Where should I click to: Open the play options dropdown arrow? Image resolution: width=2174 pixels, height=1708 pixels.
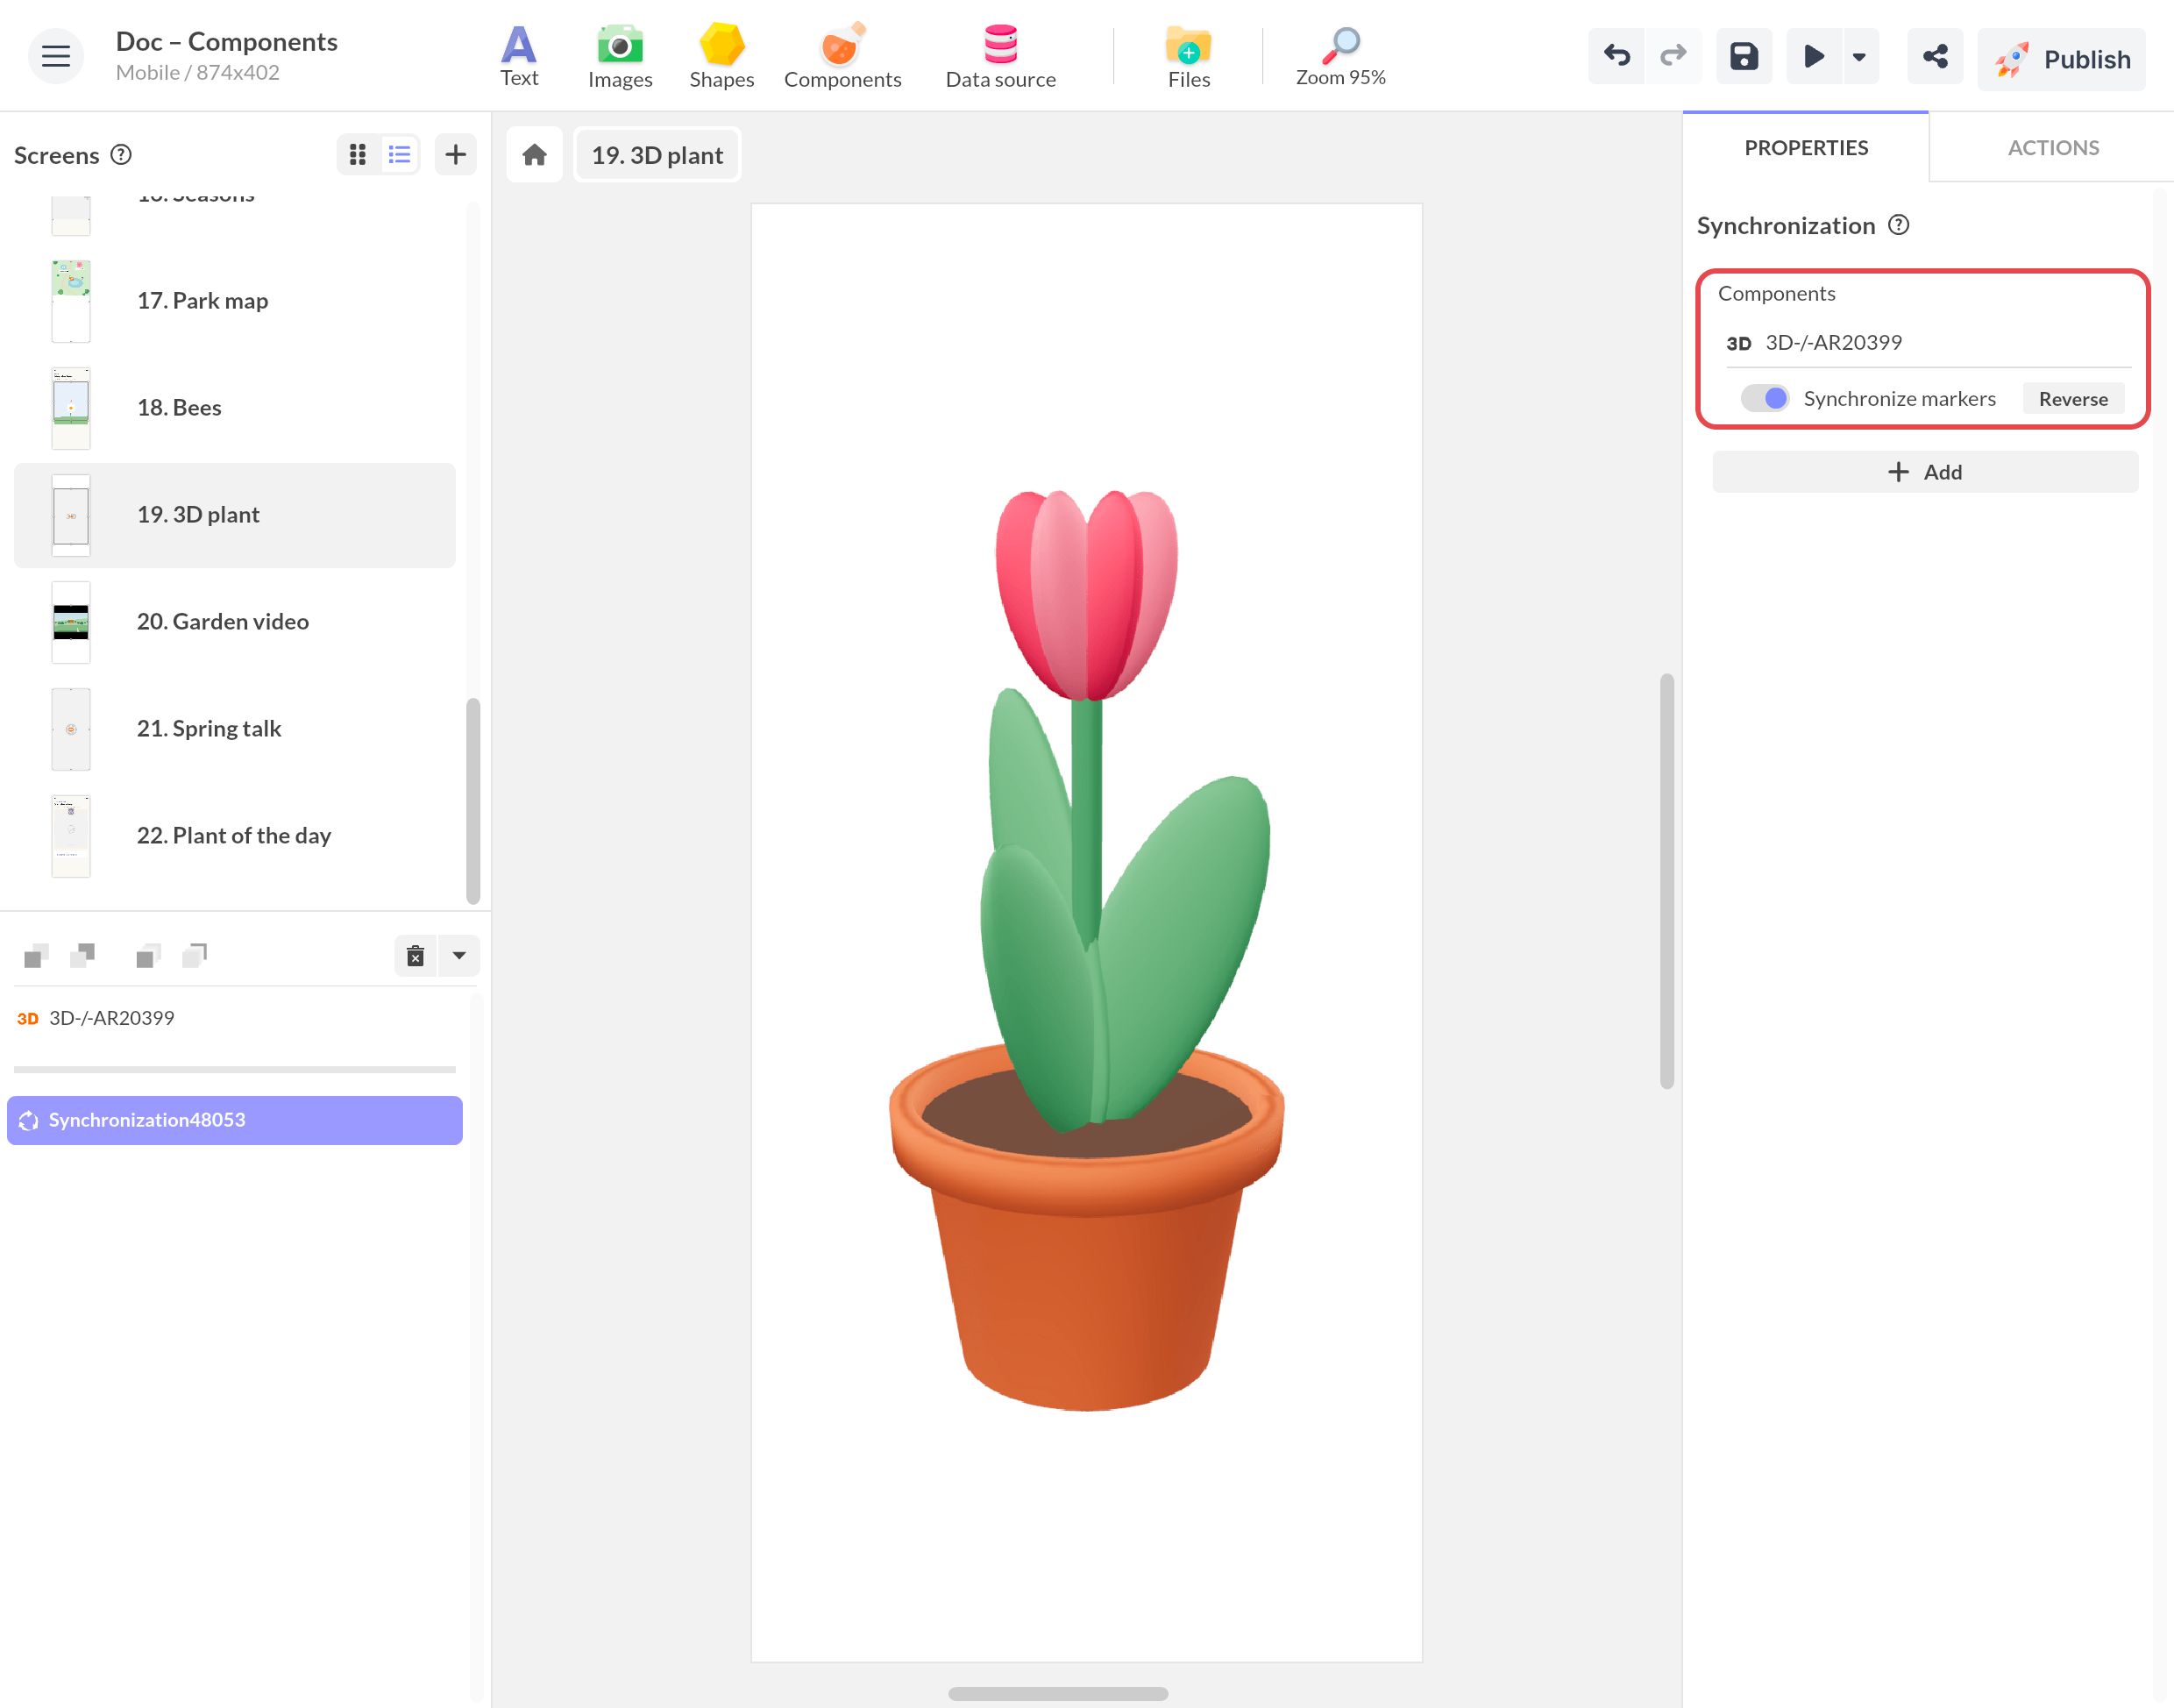(x=1859, y=56)
